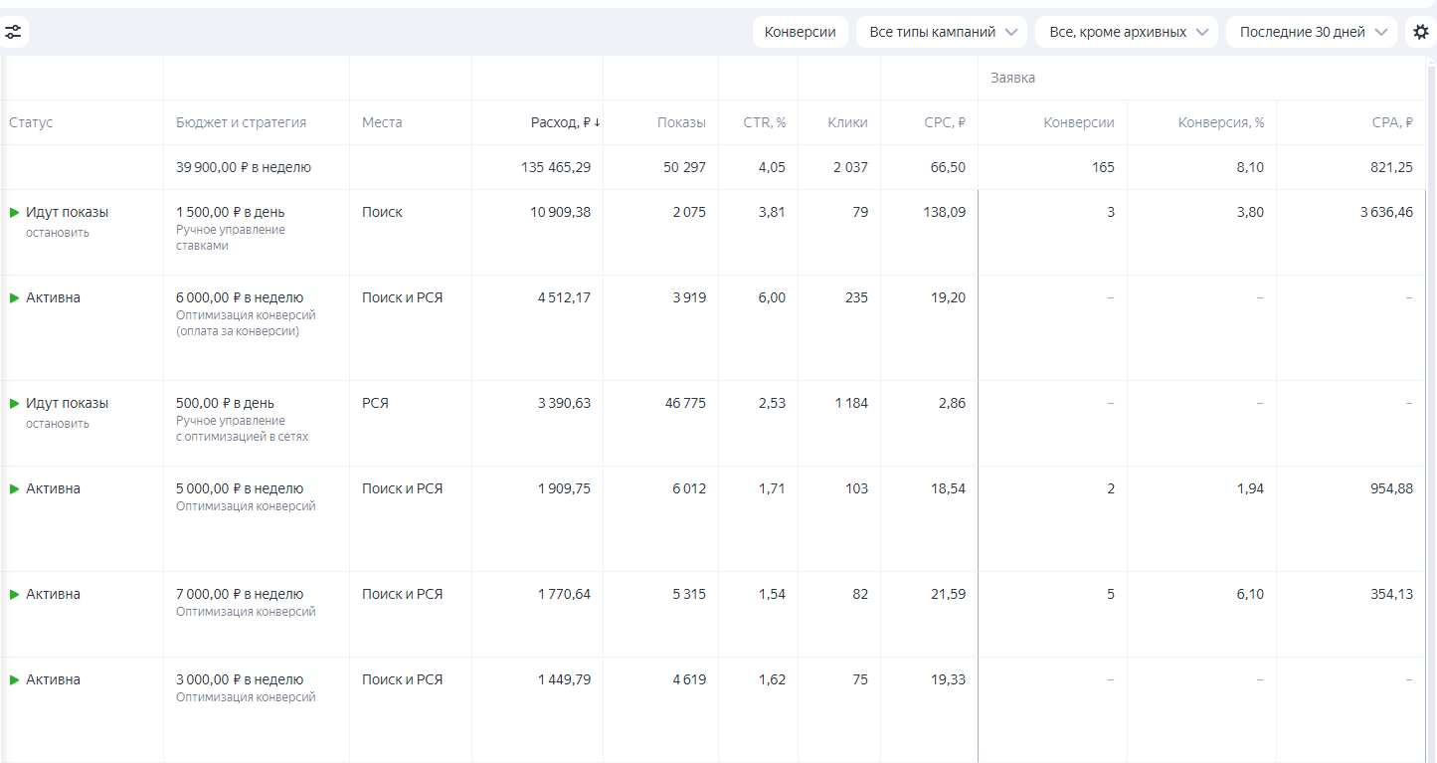
Task: Open the filter sliders icon at top left
Action: (x=13, y=32)
